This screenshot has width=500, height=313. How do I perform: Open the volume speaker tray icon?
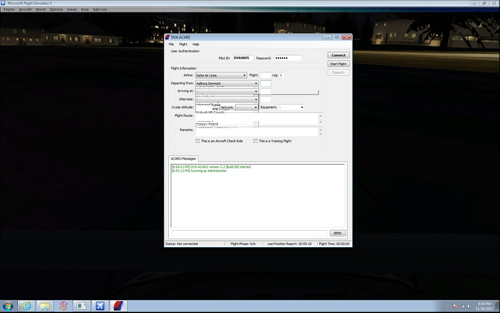[x=469, y=306]
